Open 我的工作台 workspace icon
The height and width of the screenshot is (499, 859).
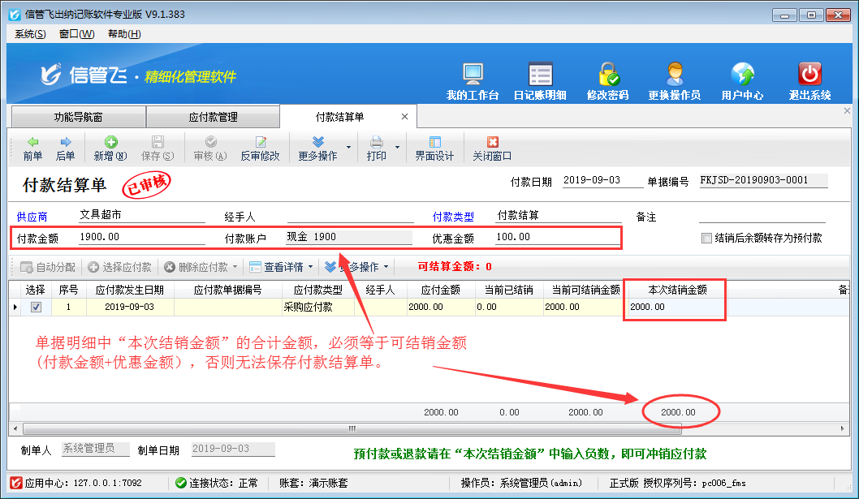tap(473, 80)
